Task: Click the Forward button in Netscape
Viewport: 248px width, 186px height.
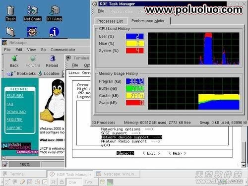Action: [33, 61]
